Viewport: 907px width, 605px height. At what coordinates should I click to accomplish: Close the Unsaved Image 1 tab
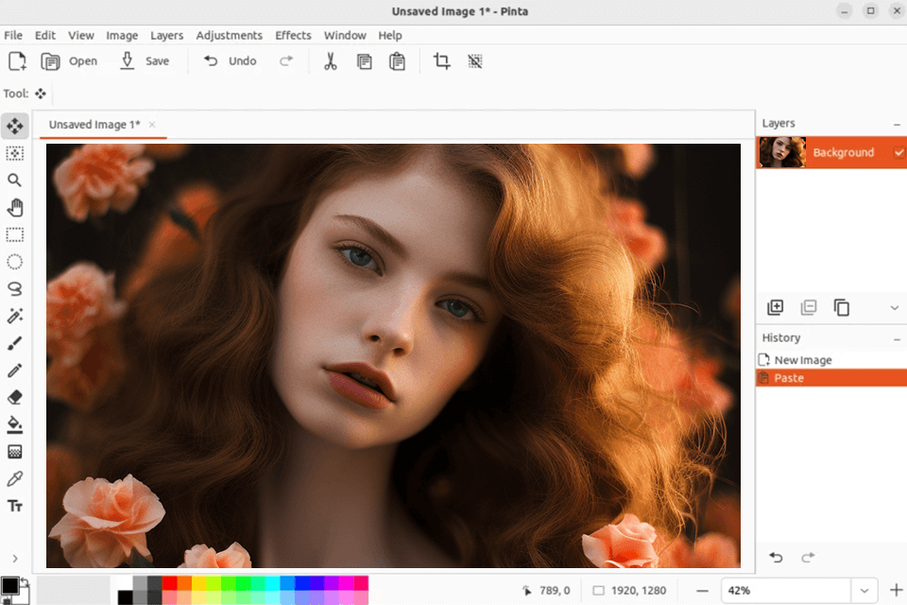152,125
